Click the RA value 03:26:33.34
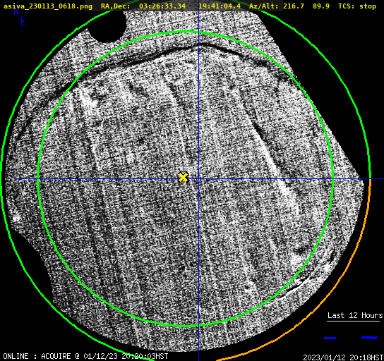This screenshot has height=361, width=384. coord(162,6)
